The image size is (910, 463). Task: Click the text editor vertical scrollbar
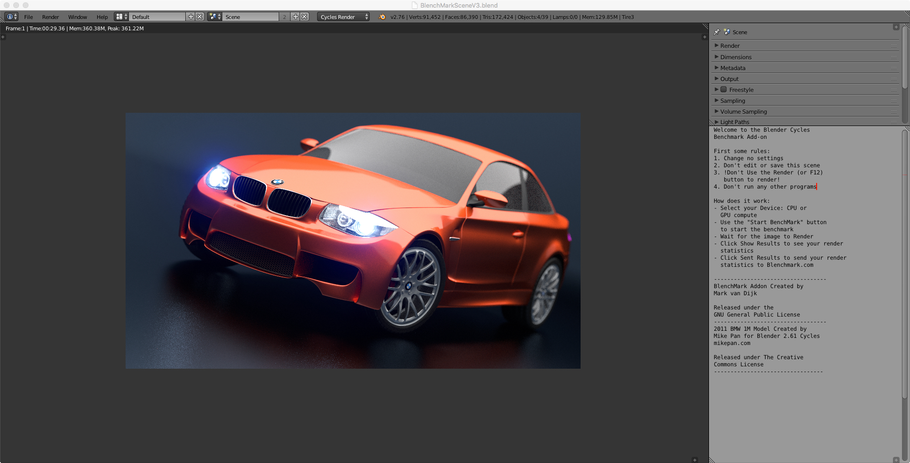click(905, 263)
